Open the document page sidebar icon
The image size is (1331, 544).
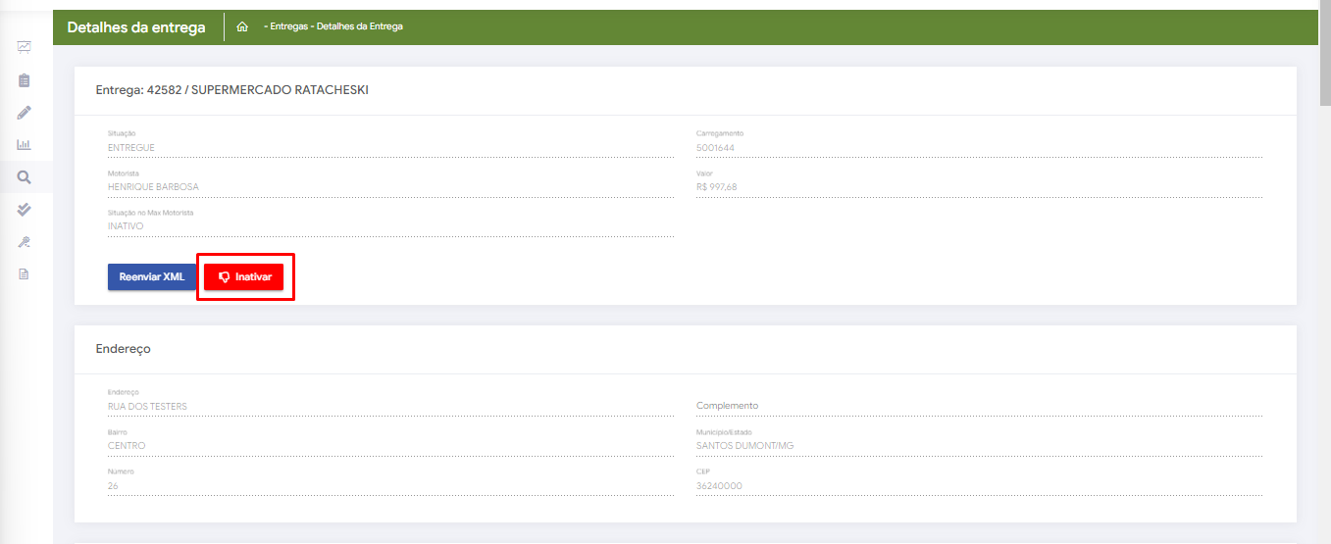click(x=25, y=273)
